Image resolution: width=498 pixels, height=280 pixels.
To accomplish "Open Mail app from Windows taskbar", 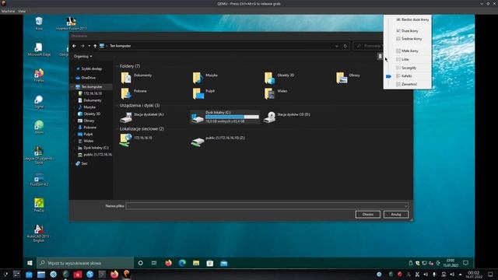I will pyautogui.click(x=224, y=263).
